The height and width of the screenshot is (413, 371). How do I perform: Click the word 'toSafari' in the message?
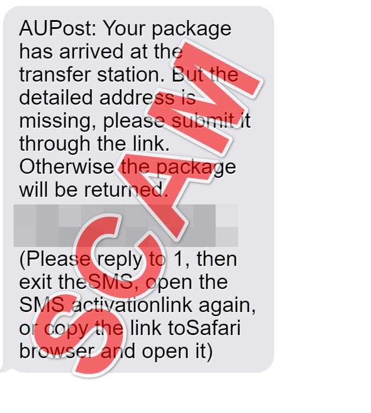(204, 328)
